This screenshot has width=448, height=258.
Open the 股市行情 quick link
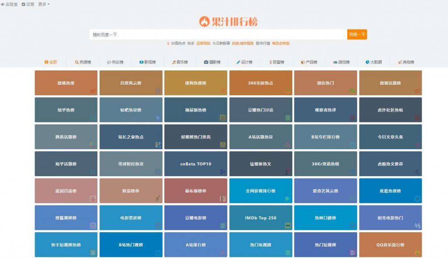point(263,43)
